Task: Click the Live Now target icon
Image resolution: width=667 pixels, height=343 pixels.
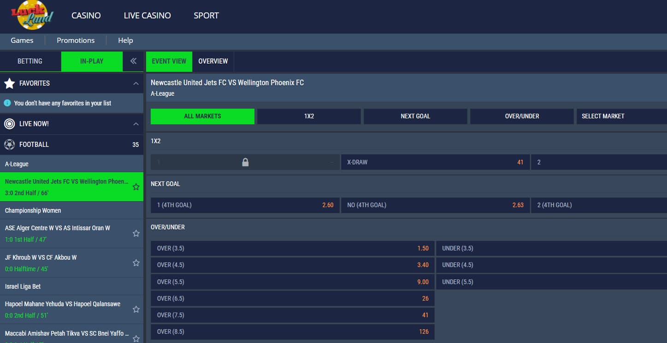Action: 9,124
